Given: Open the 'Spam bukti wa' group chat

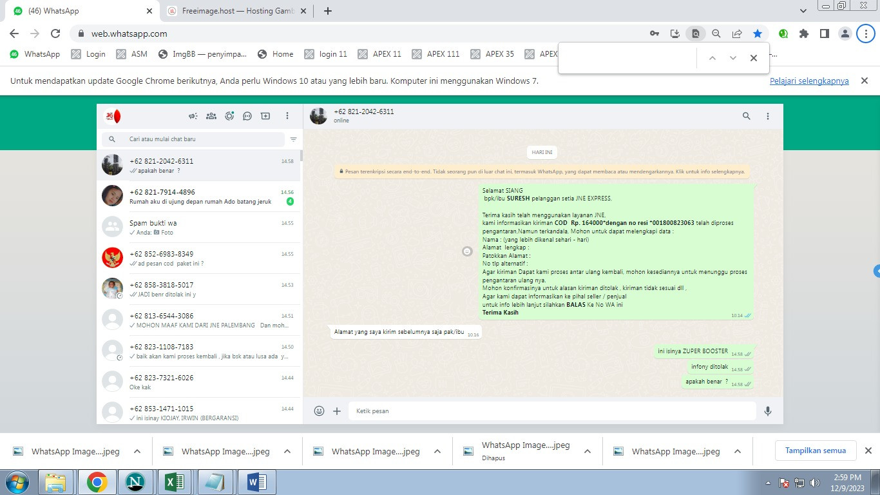Looking at the screenshot, I should (198, 228).
